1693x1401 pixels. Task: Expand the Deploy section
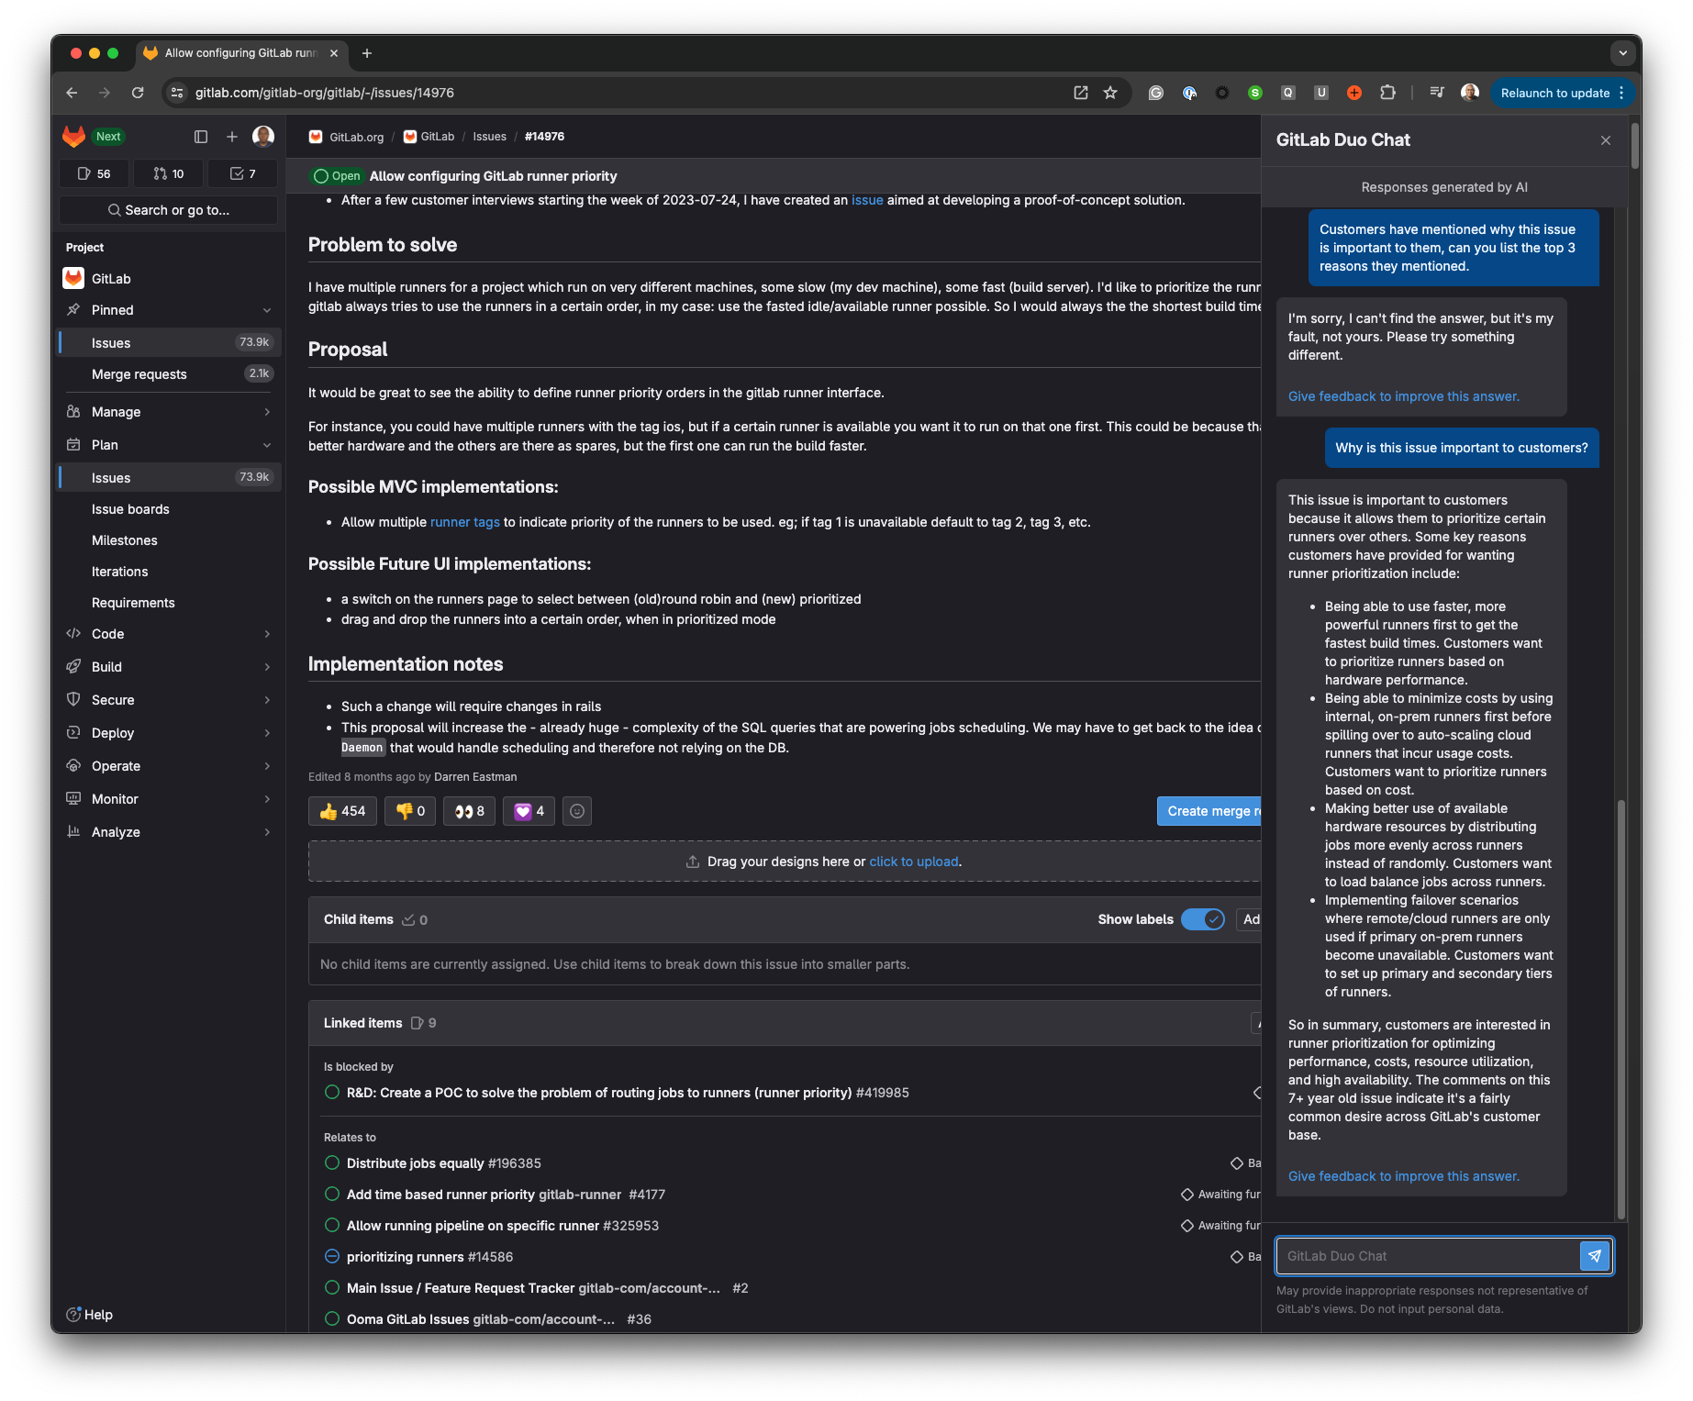tap(169, 733)
